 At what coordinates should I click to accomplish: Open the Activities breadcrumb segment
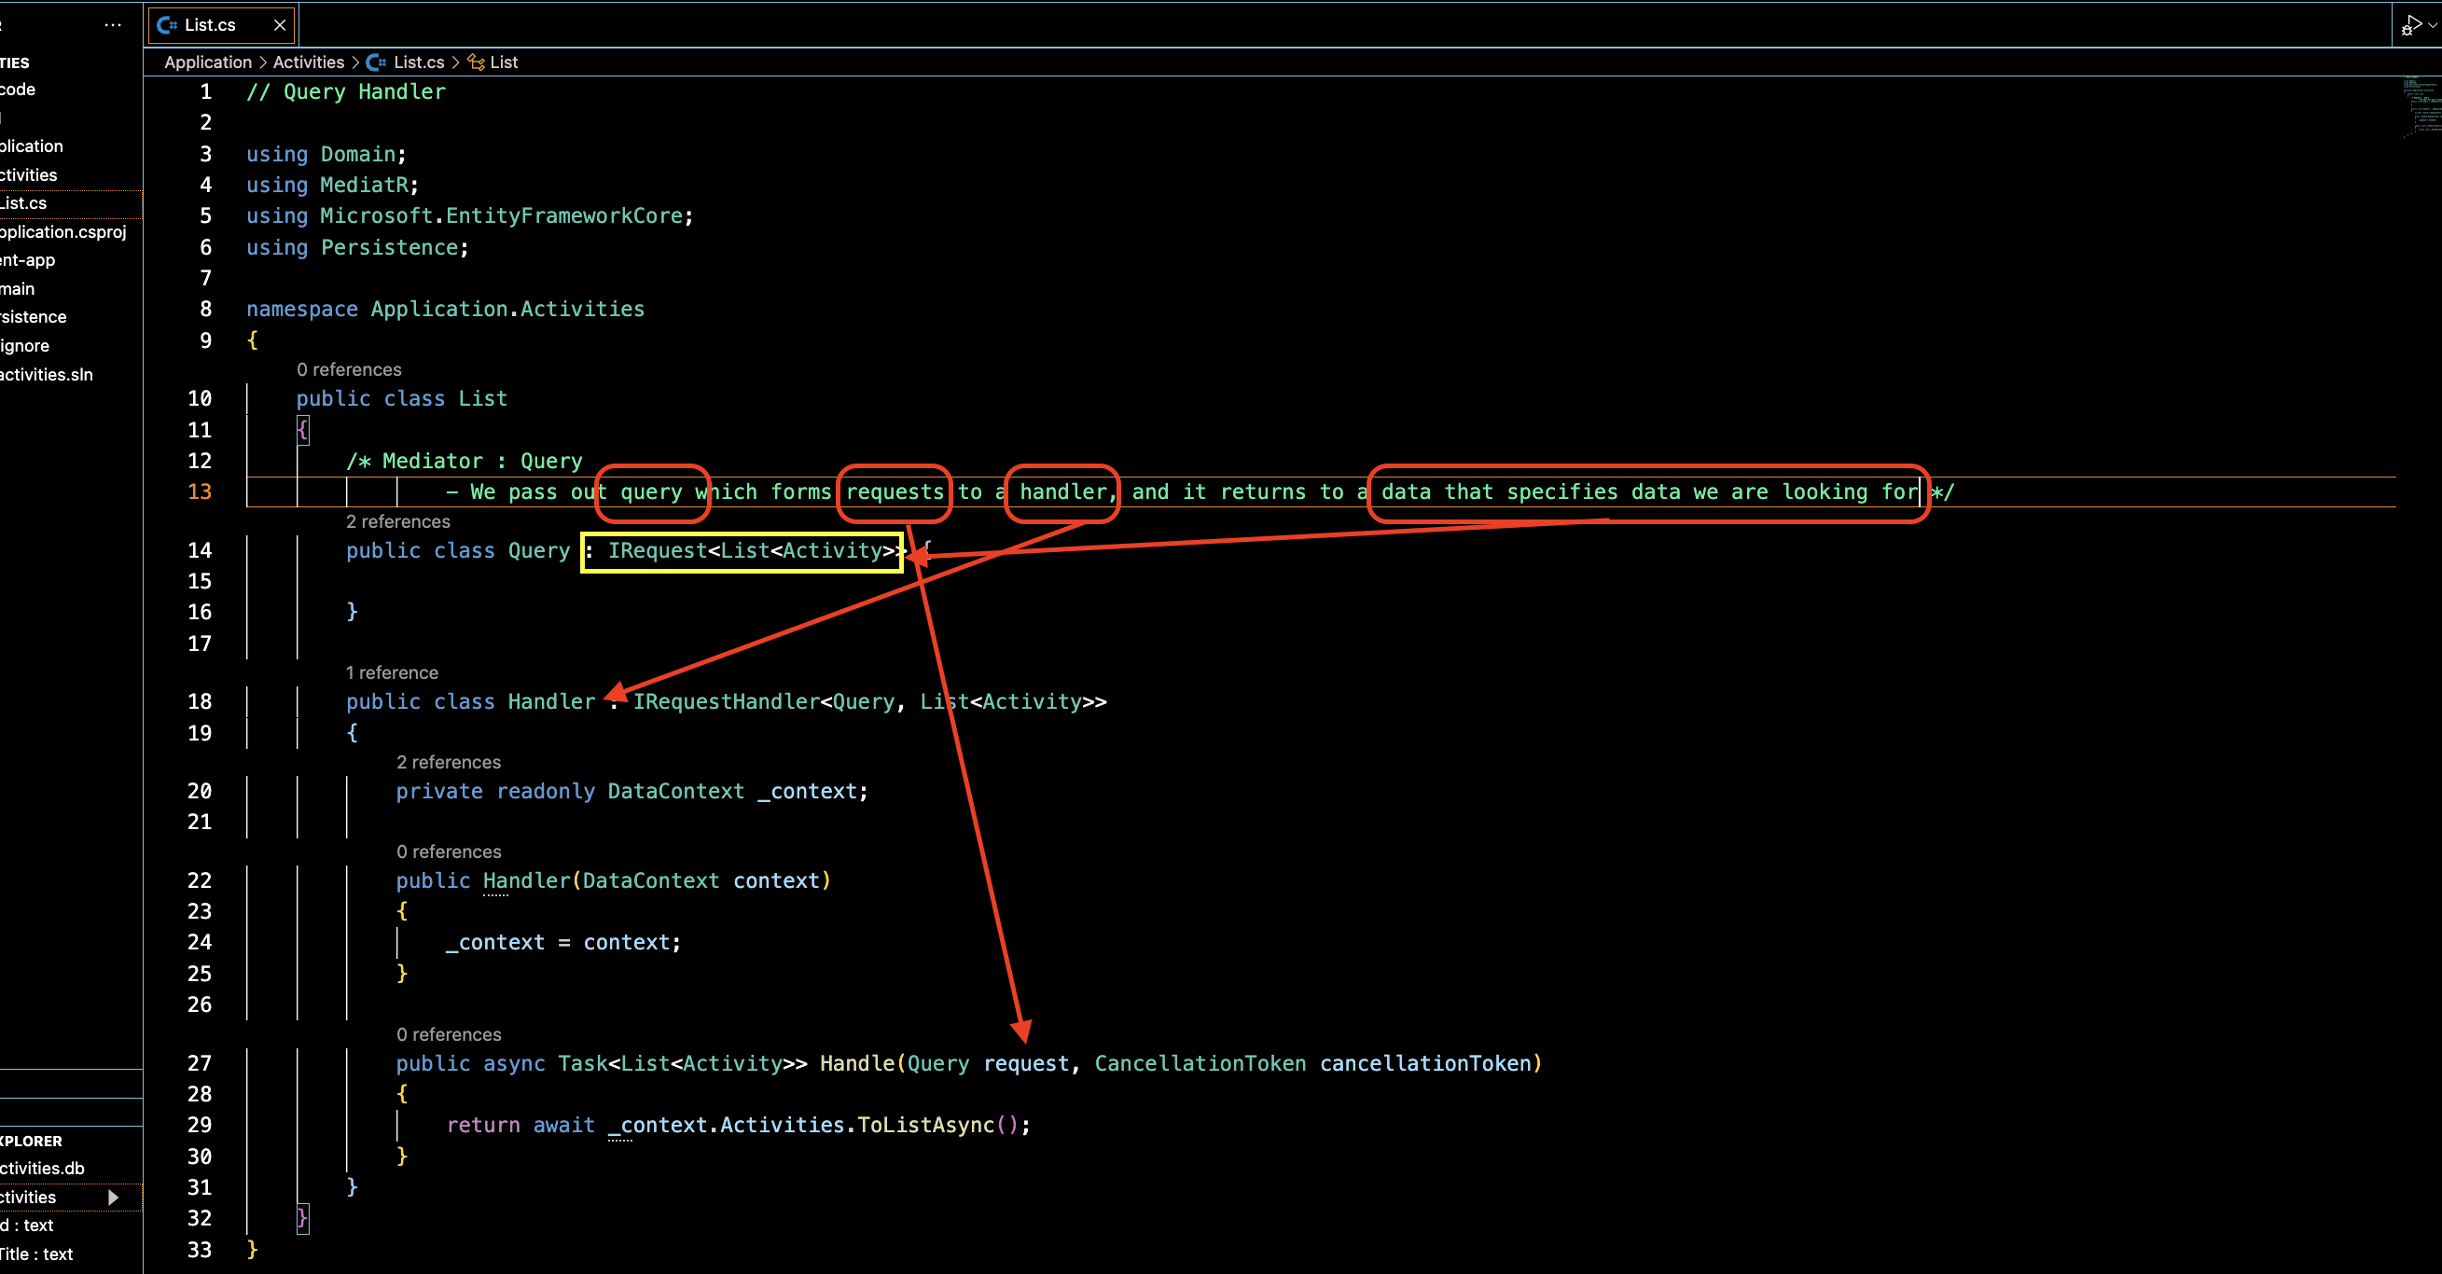308,62
